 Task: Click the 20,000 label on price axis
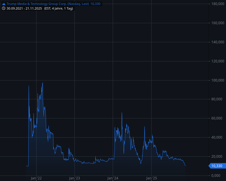218,157
